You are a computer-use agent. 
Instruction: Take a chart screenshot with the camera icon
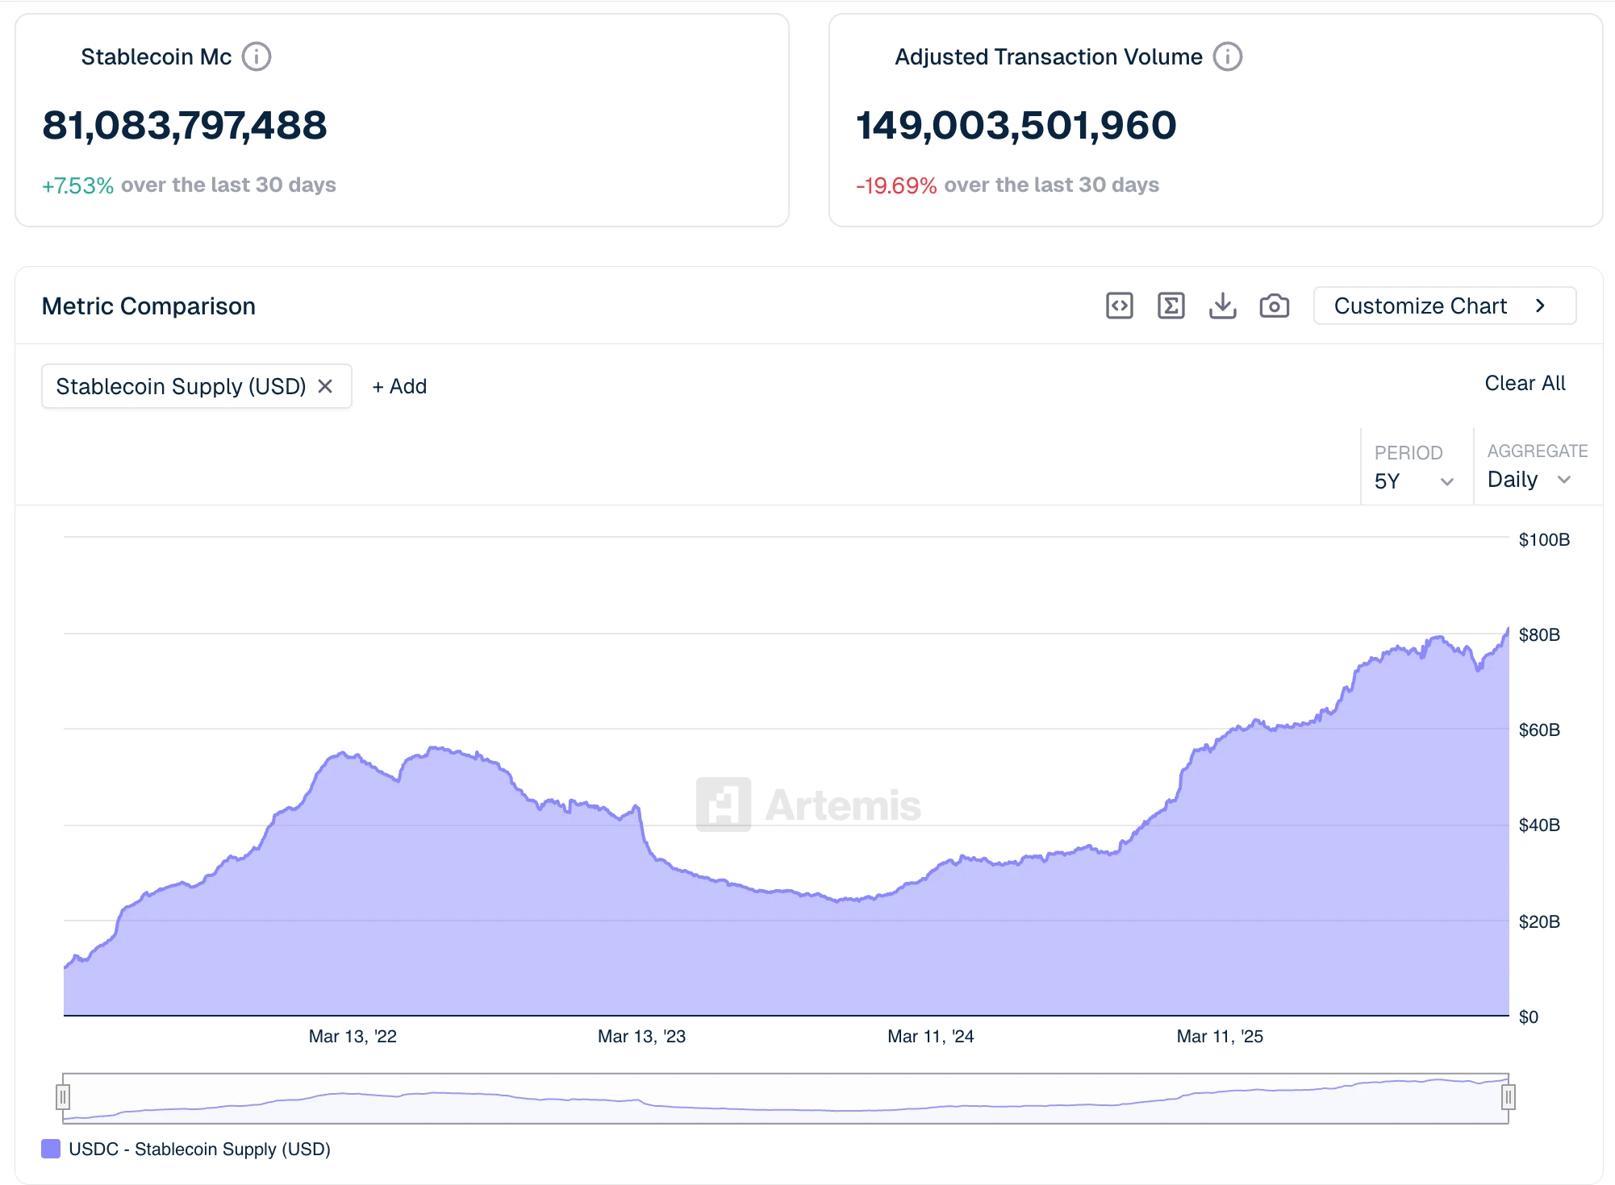click(1274, 306)
